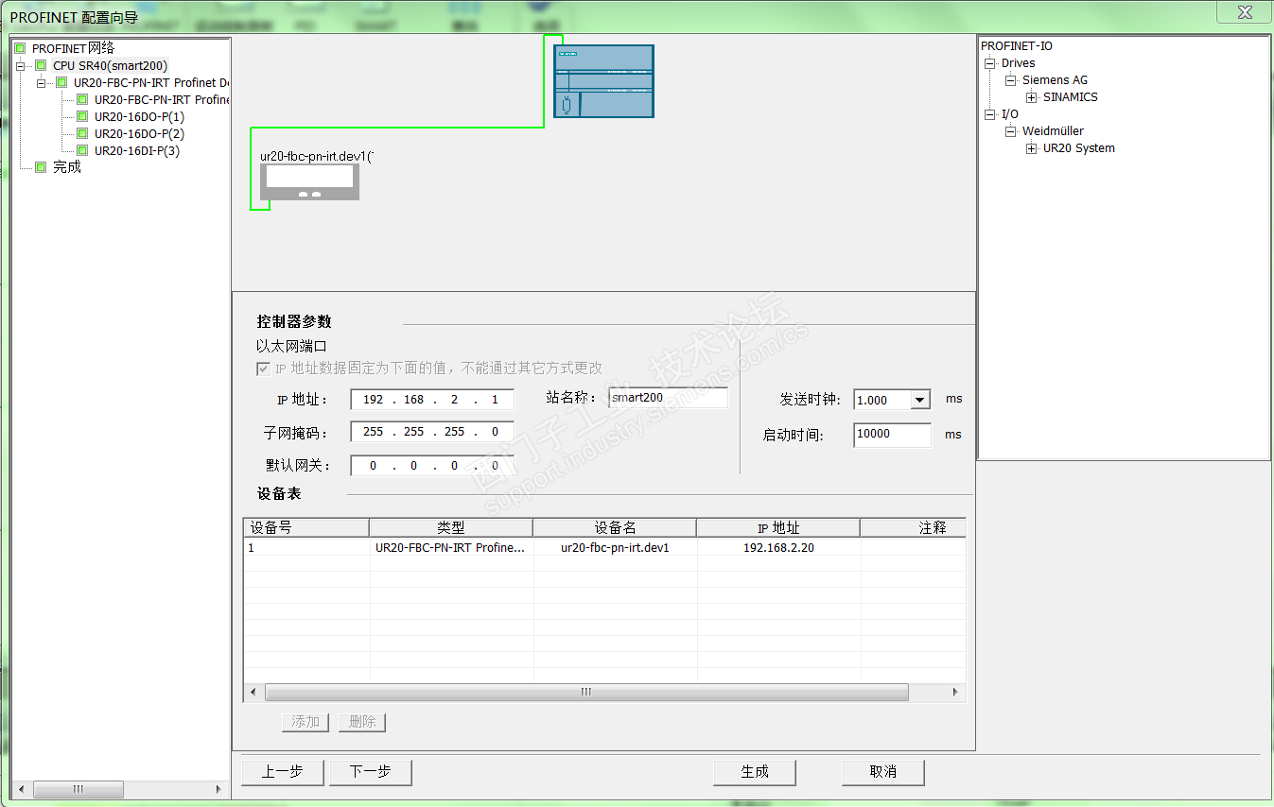Image resolution: width=1274 pixels, height=807 pixels.
Task: Click the 类型 column header
Action: pos(451,527)
